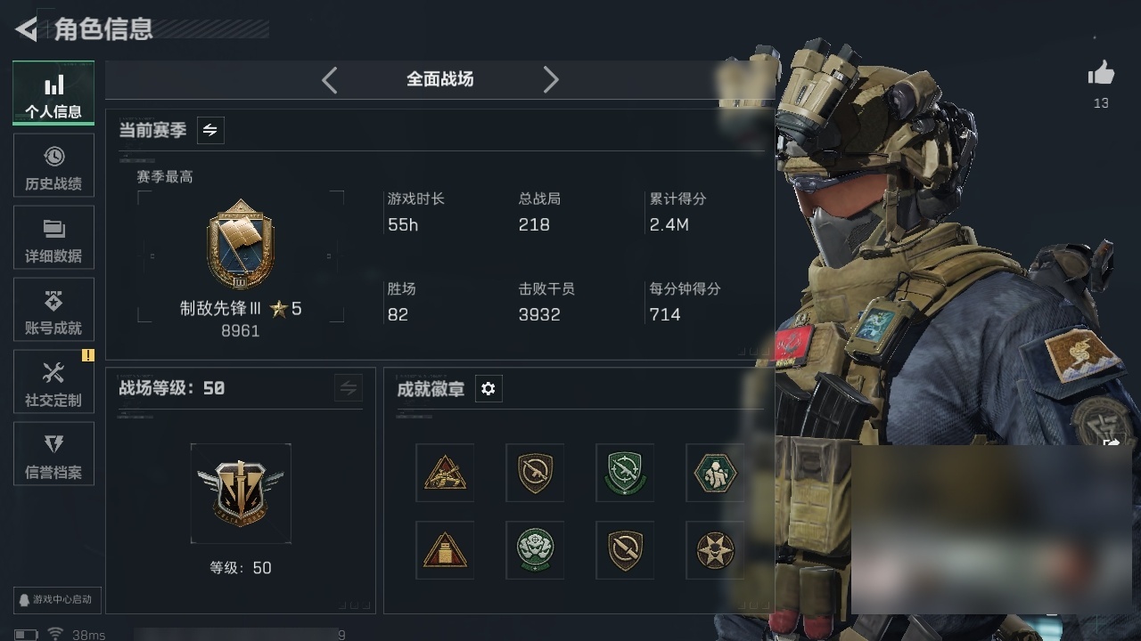Open the 个人信息 sidebar tab

[53, 93]
